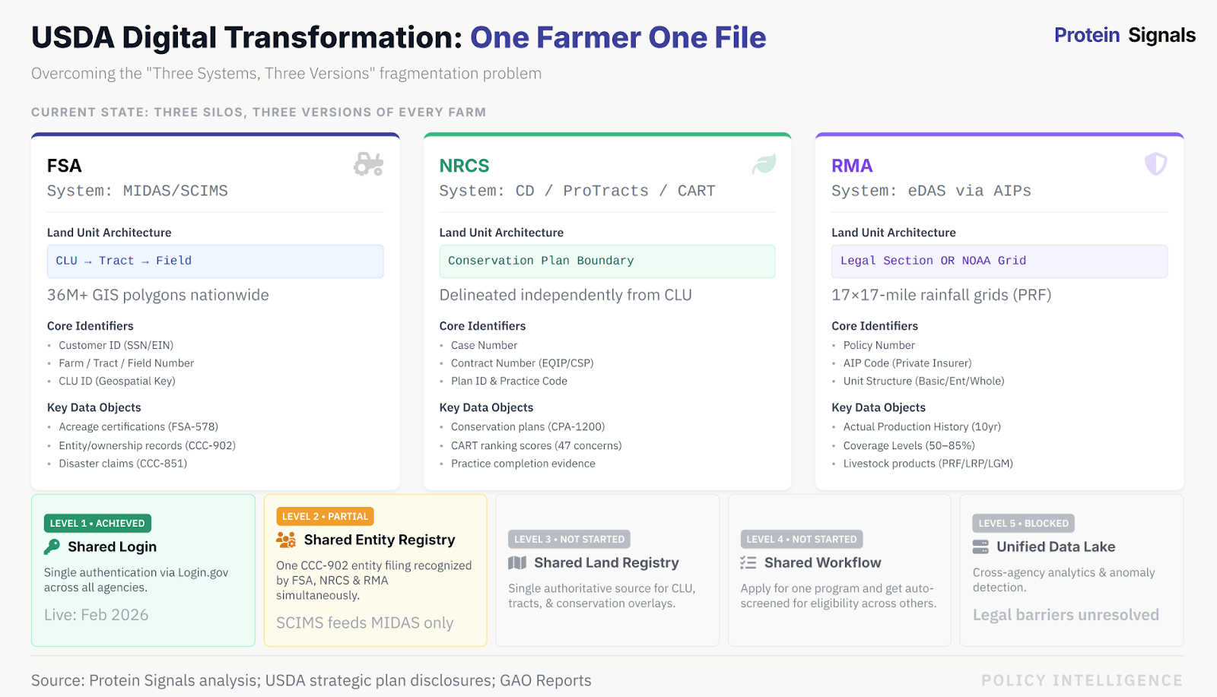The height and width of the screenshot is (697, 1217).
Task: Click the Conservation Plan Boundary box
Action: pos(607,261)
